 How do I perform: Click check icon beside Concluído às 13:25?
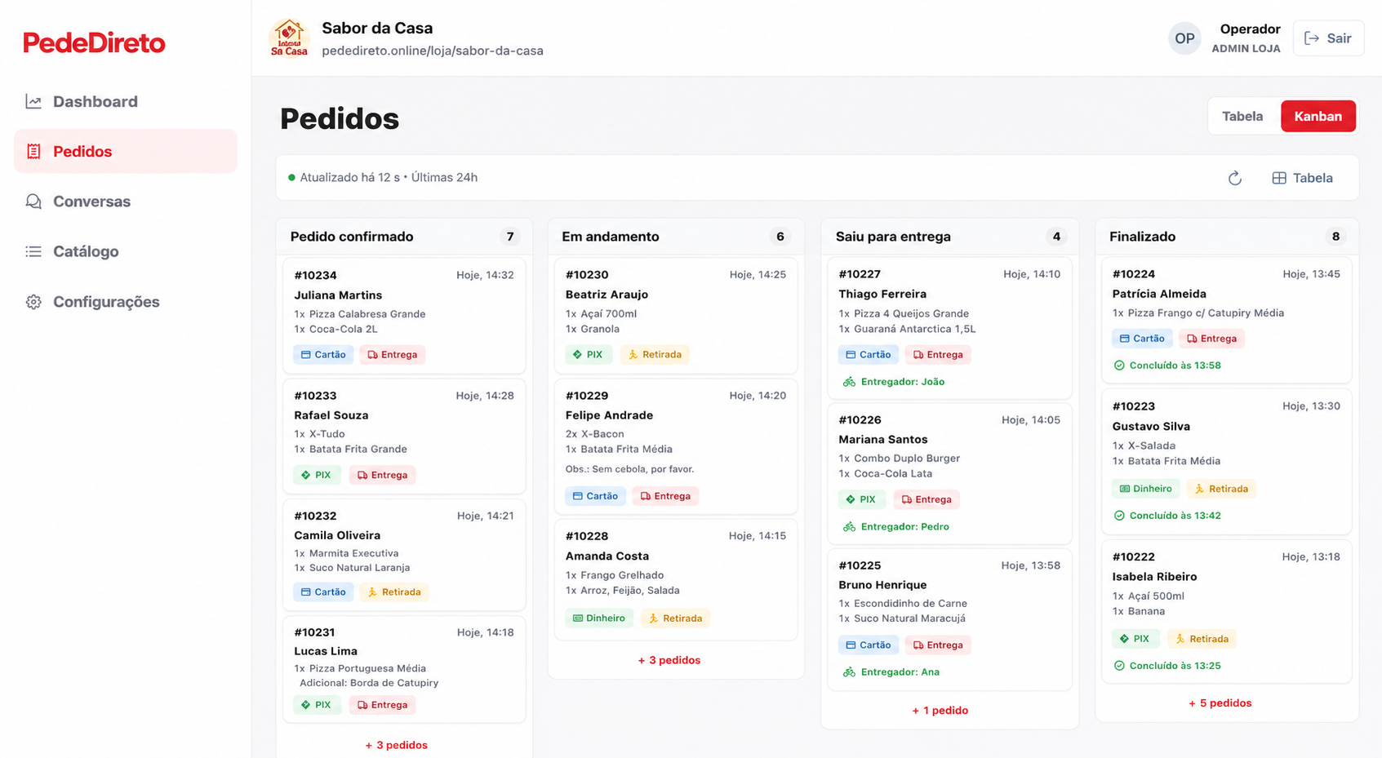(1119, 666)
